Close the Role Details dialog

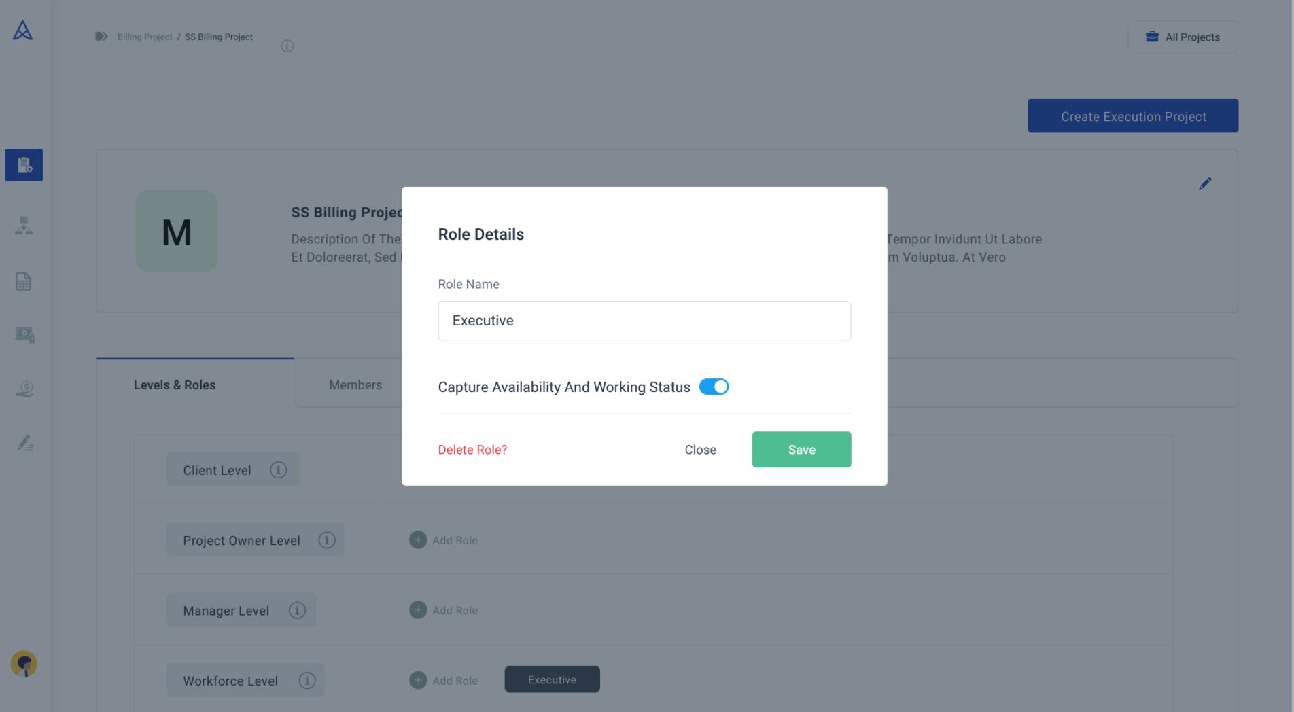click(x=700, y=450)
